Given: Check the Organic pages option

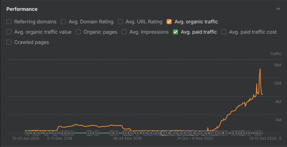Looking at the screenshot, I should point(78,32).
